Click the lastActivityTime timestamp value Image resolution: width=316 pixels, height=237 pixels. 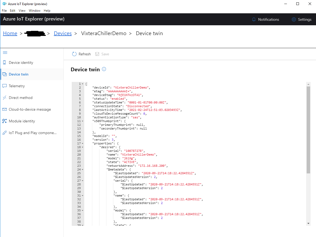[x=154, y=110]
